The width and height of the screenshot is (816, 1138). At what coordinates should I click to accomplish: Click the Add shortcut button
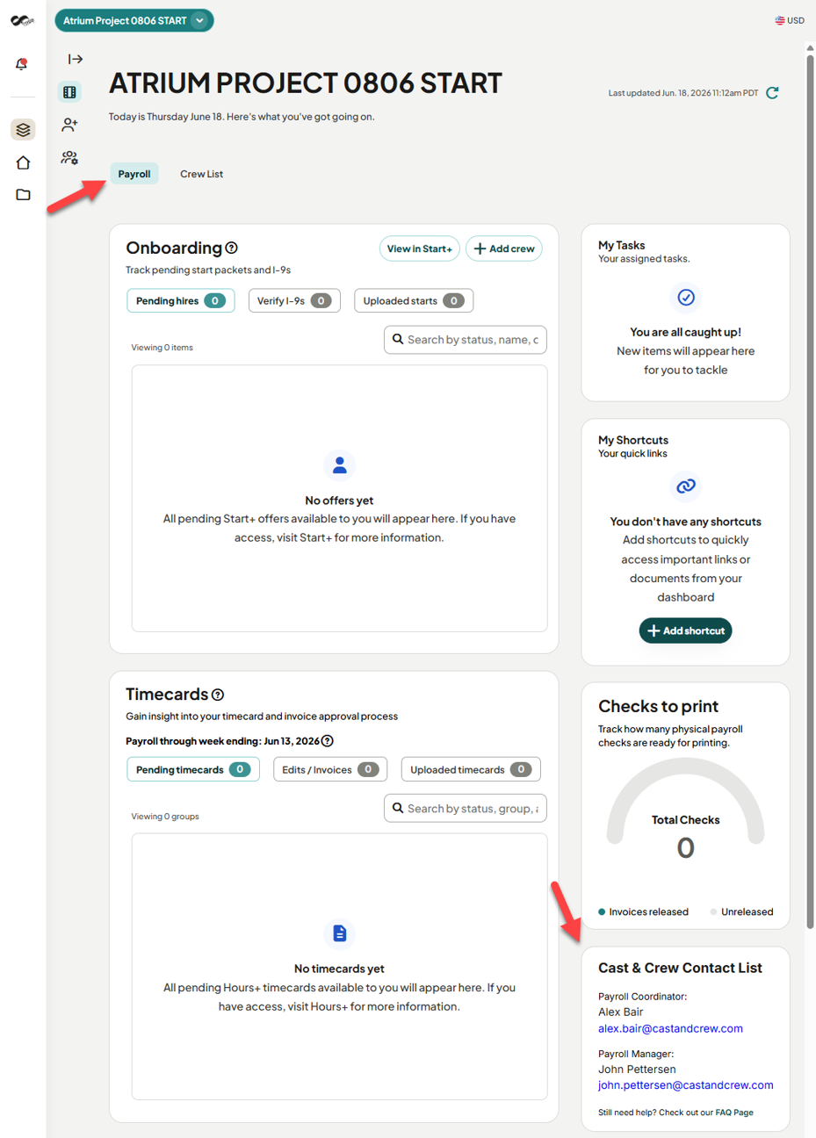pos(686,630)
